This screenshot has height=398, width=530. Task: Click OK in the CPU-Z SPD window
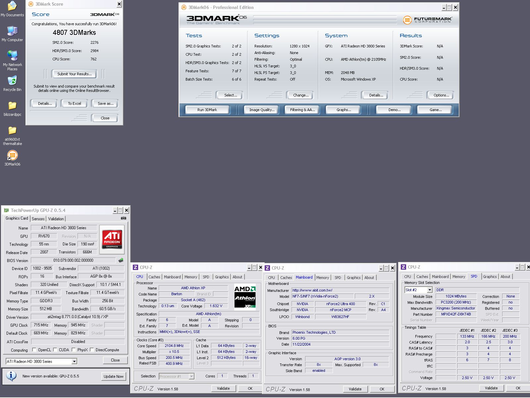pyautogui.click(x=518, y=388)
